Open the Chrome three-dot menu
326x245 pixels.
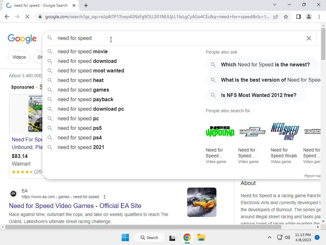[x=319, y=17]
